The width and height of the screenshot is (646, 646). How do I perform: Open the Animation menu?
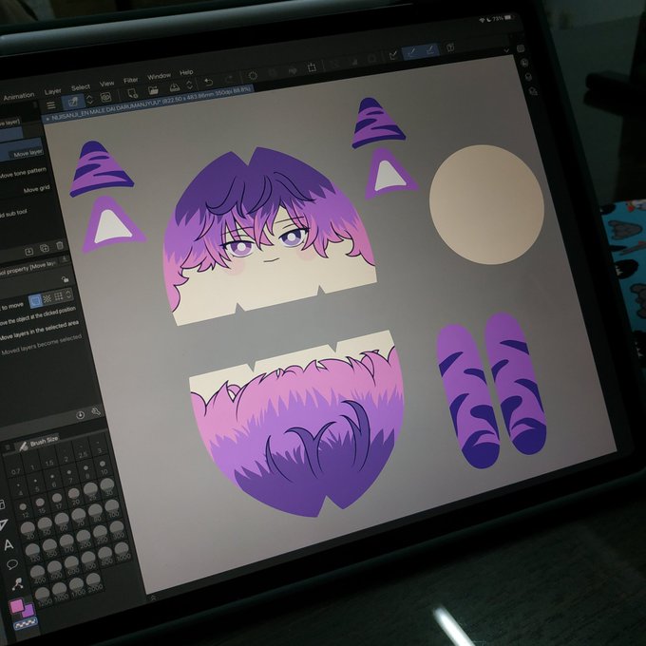pyautogui.click(x=19, y=96)
